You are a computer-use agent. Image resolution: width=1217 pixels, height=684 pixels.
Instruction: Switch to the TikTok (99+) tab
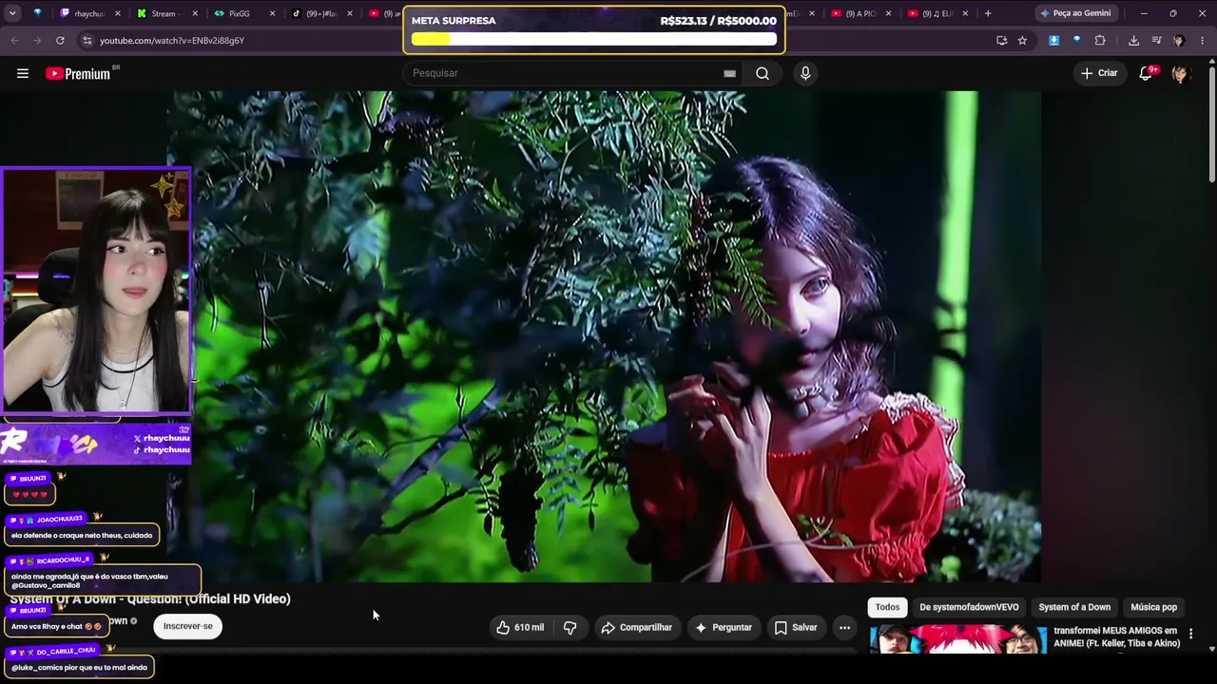click(322, 13)
